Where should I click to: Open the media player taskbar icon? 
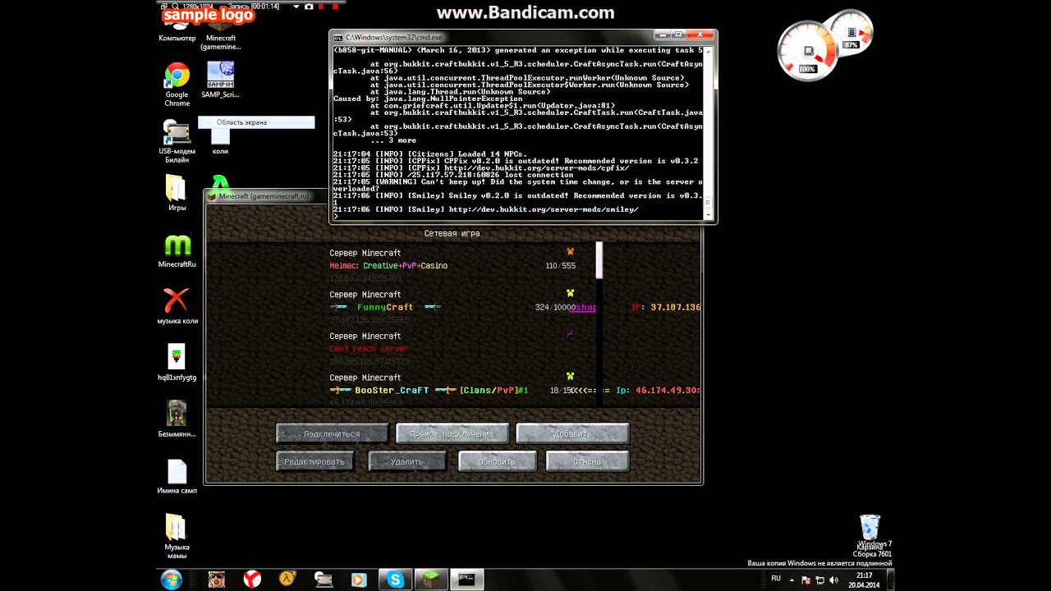pos(358,580)
